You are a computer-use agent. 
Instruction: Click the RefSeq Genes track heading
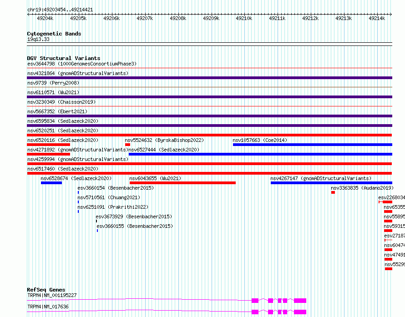click(x=46, y=290)
